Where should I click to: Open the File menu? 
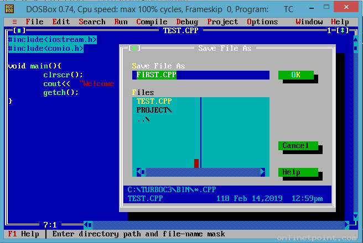(34, 22)
